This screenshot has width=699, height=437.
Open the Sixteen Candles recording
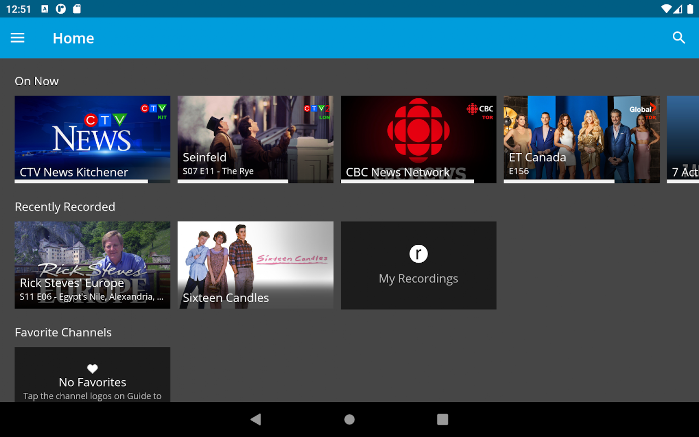(x=256, y=265)
